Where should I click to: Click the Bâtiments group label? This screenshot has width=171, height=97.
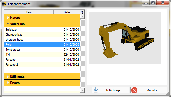pyautogui.click(x=17, y=76)
